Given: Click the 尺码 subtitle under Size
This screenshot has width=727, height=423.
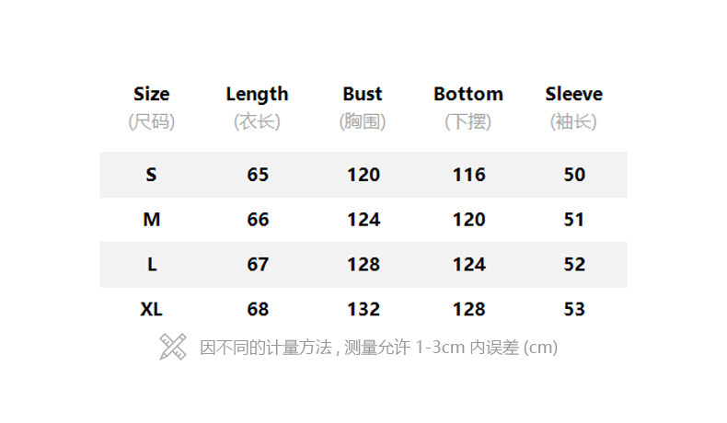Looking at the screenshot, I should click(152, 121).
